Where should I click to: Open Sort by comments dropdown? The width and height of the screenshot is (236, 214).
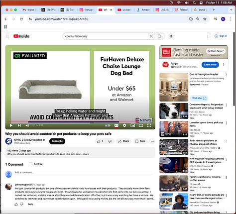[x=35, y=164]
